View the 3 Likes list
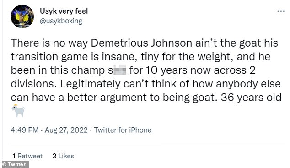 point(63,156)
